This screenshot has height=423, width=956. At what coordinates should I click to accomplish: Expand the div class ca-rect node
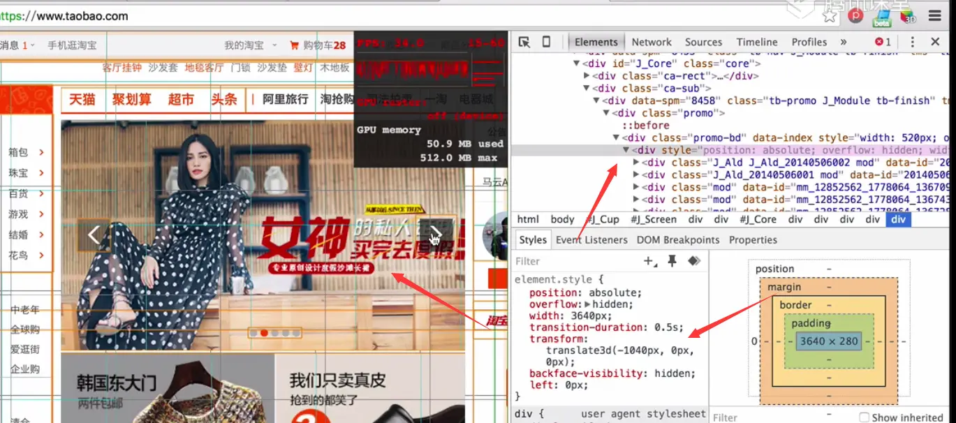coord(587,76)
